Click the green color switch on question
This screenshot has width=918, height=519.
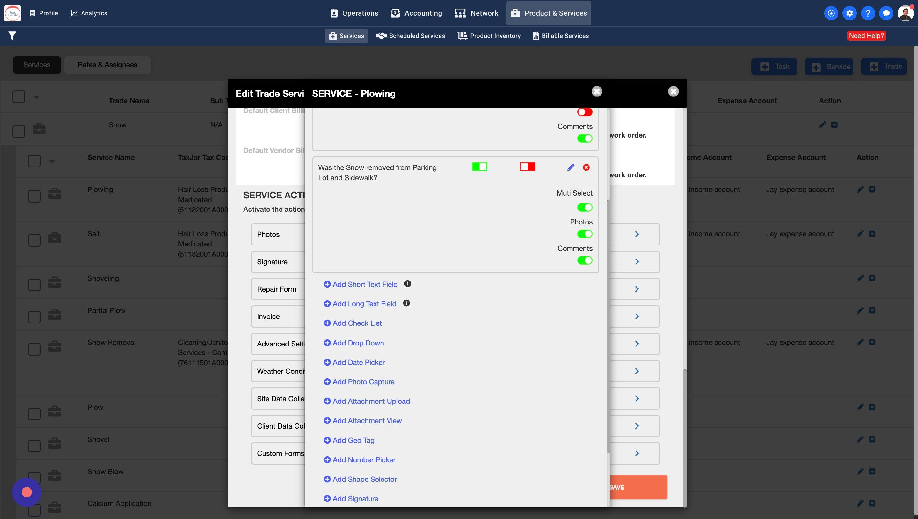pos(479,167)
